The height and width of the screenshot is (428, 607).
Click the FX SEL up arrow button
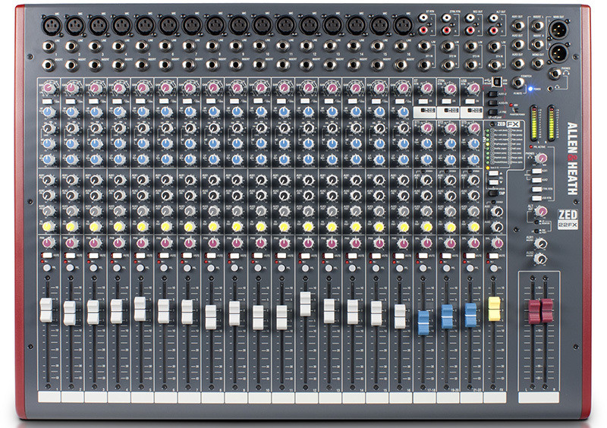click(x=493, y=173)
